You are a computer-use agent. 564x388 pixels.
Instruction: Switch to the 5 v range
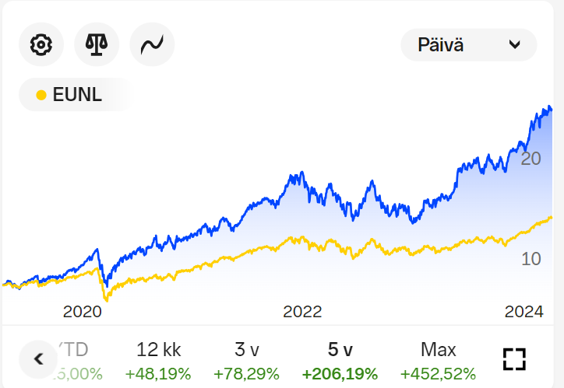(x=340, y=350)
